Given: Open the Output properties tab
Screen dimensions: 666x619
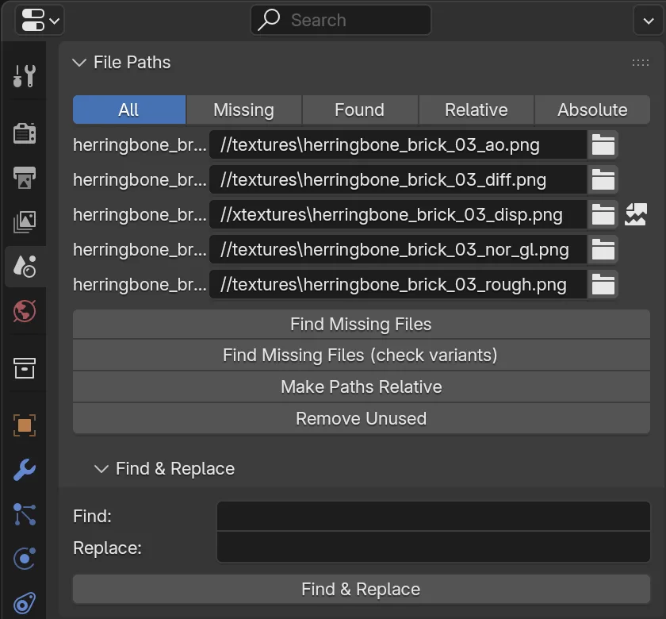Looking at the screenshot, I should (x=25, y=177).
